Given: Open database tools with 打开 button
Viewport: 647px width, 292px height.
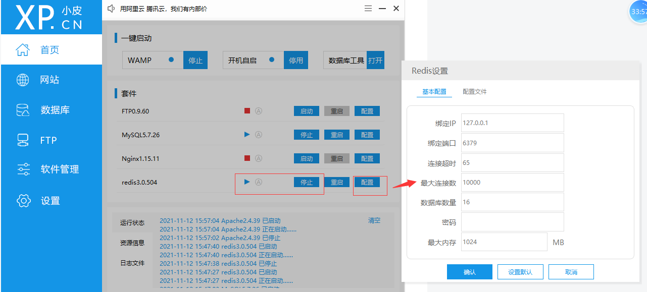Looking at the screenshot, I should [x=375, y=60].
